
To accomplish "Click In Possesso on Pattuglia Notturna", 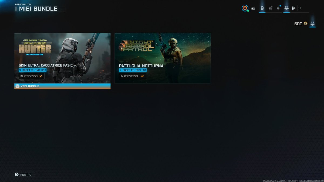I will tap(132, 76).
